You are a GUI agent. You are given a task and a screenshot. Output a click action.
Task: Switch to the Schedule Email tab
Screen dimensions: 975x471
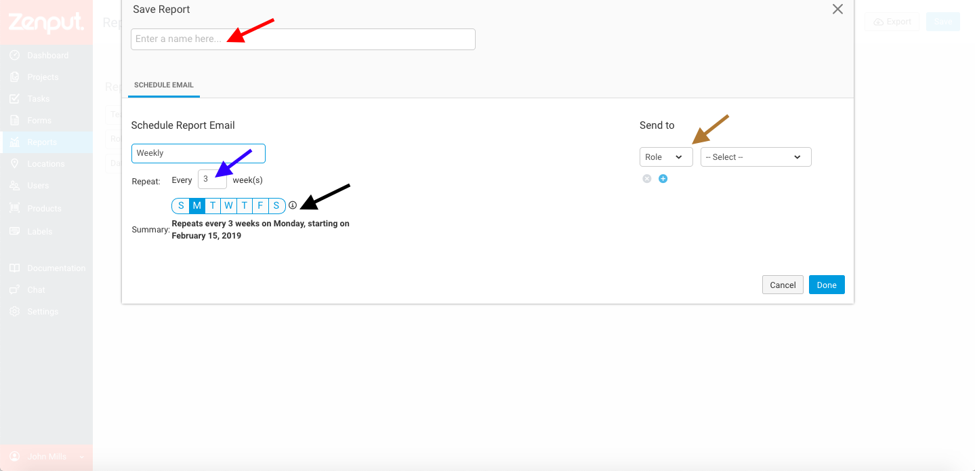click(163, 85)
